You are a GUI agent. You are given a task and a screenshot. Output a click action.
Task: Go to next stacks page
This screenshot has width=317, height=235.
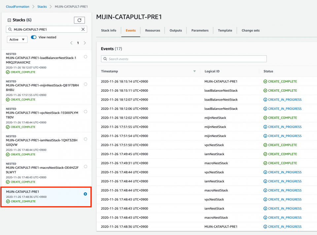coord(85,43)
